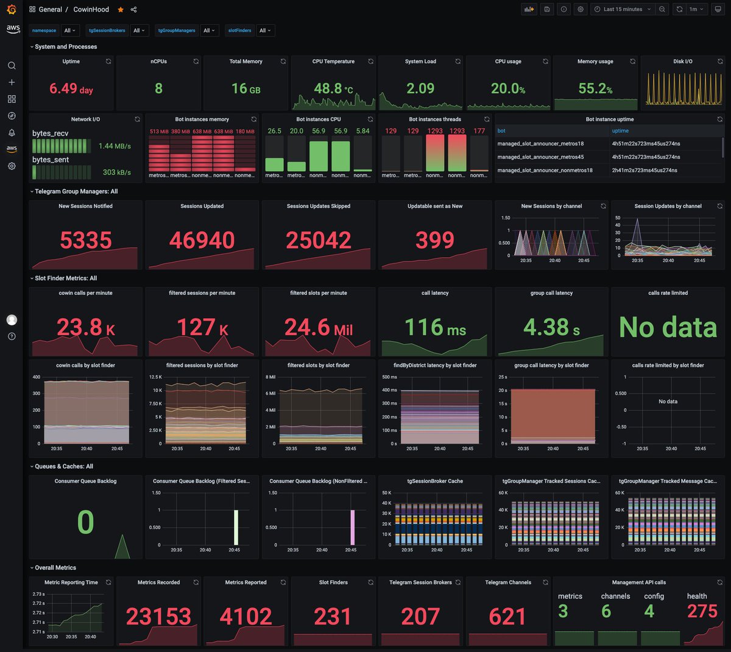Open the 1m refresh interval dropdown
731x652 pixels.
point(696,9)
